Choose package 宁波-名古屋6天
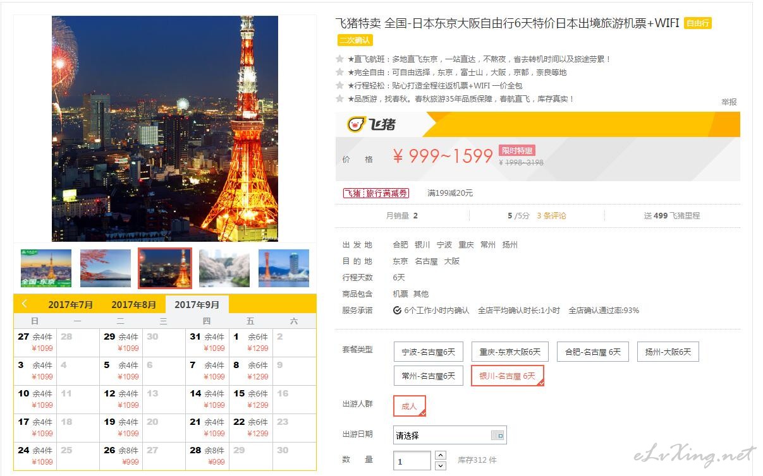The height and width of the screenshot is (476, 763). 429,352
